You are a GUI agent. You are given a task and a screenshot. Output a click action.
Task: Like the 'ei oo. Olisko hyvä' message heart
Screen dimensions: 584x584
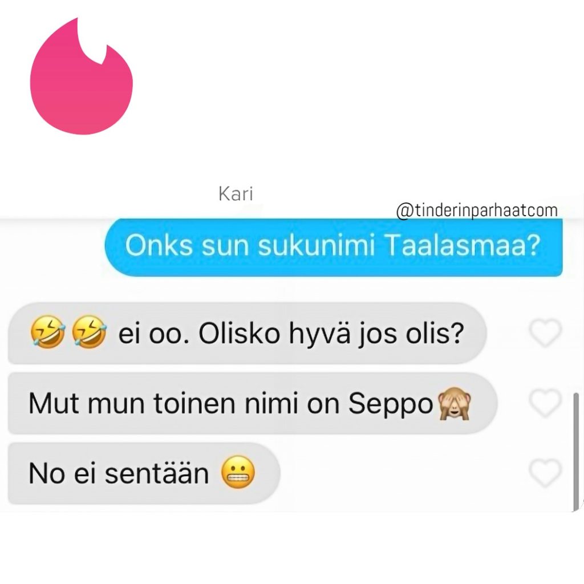(x=545, y=333)
